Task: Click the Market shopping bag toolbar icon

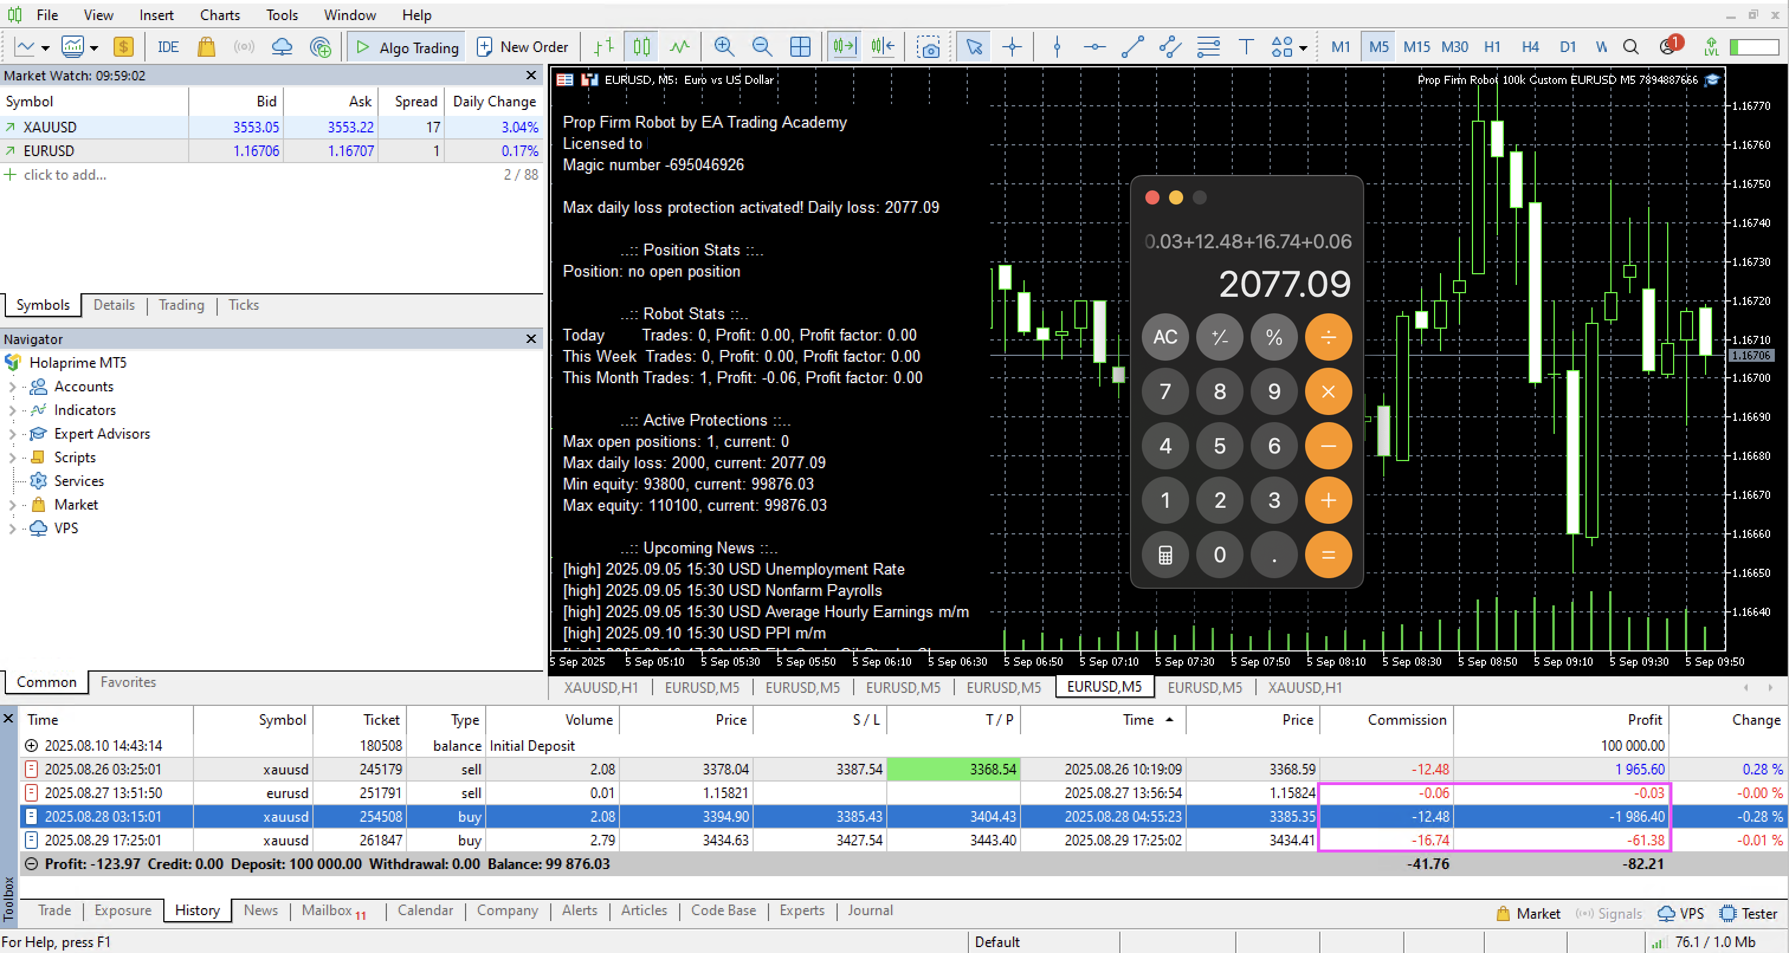Action: point(206,47)
